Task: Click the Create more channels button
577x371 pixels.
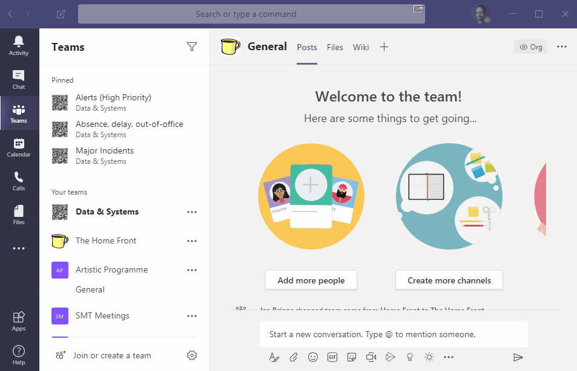Action: pos(449,280)
